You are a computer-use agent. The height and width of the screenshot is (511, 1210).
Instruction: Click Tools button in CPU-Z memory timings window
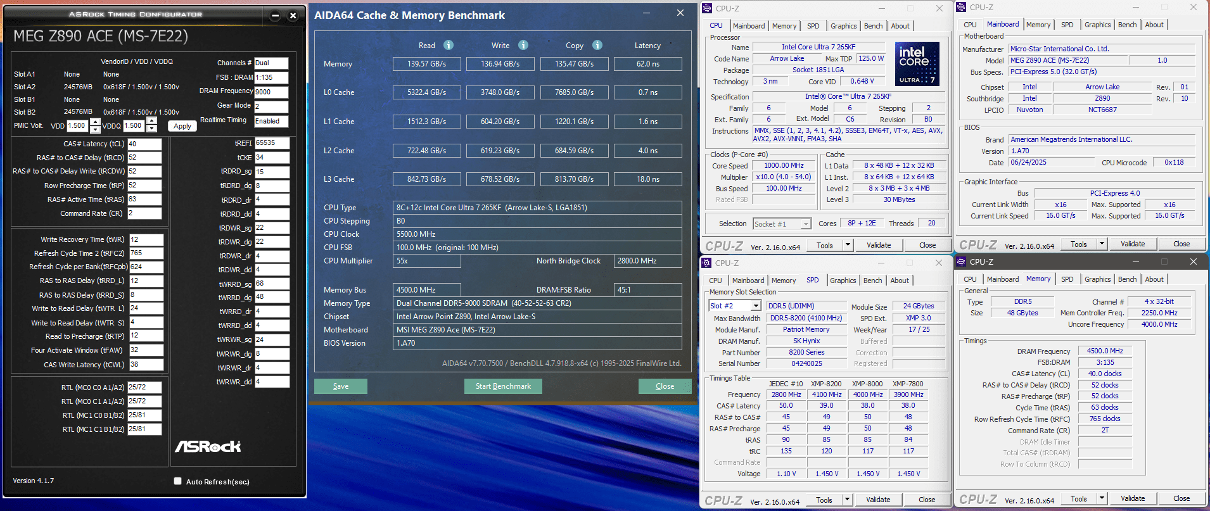[x=1079, y=498]
